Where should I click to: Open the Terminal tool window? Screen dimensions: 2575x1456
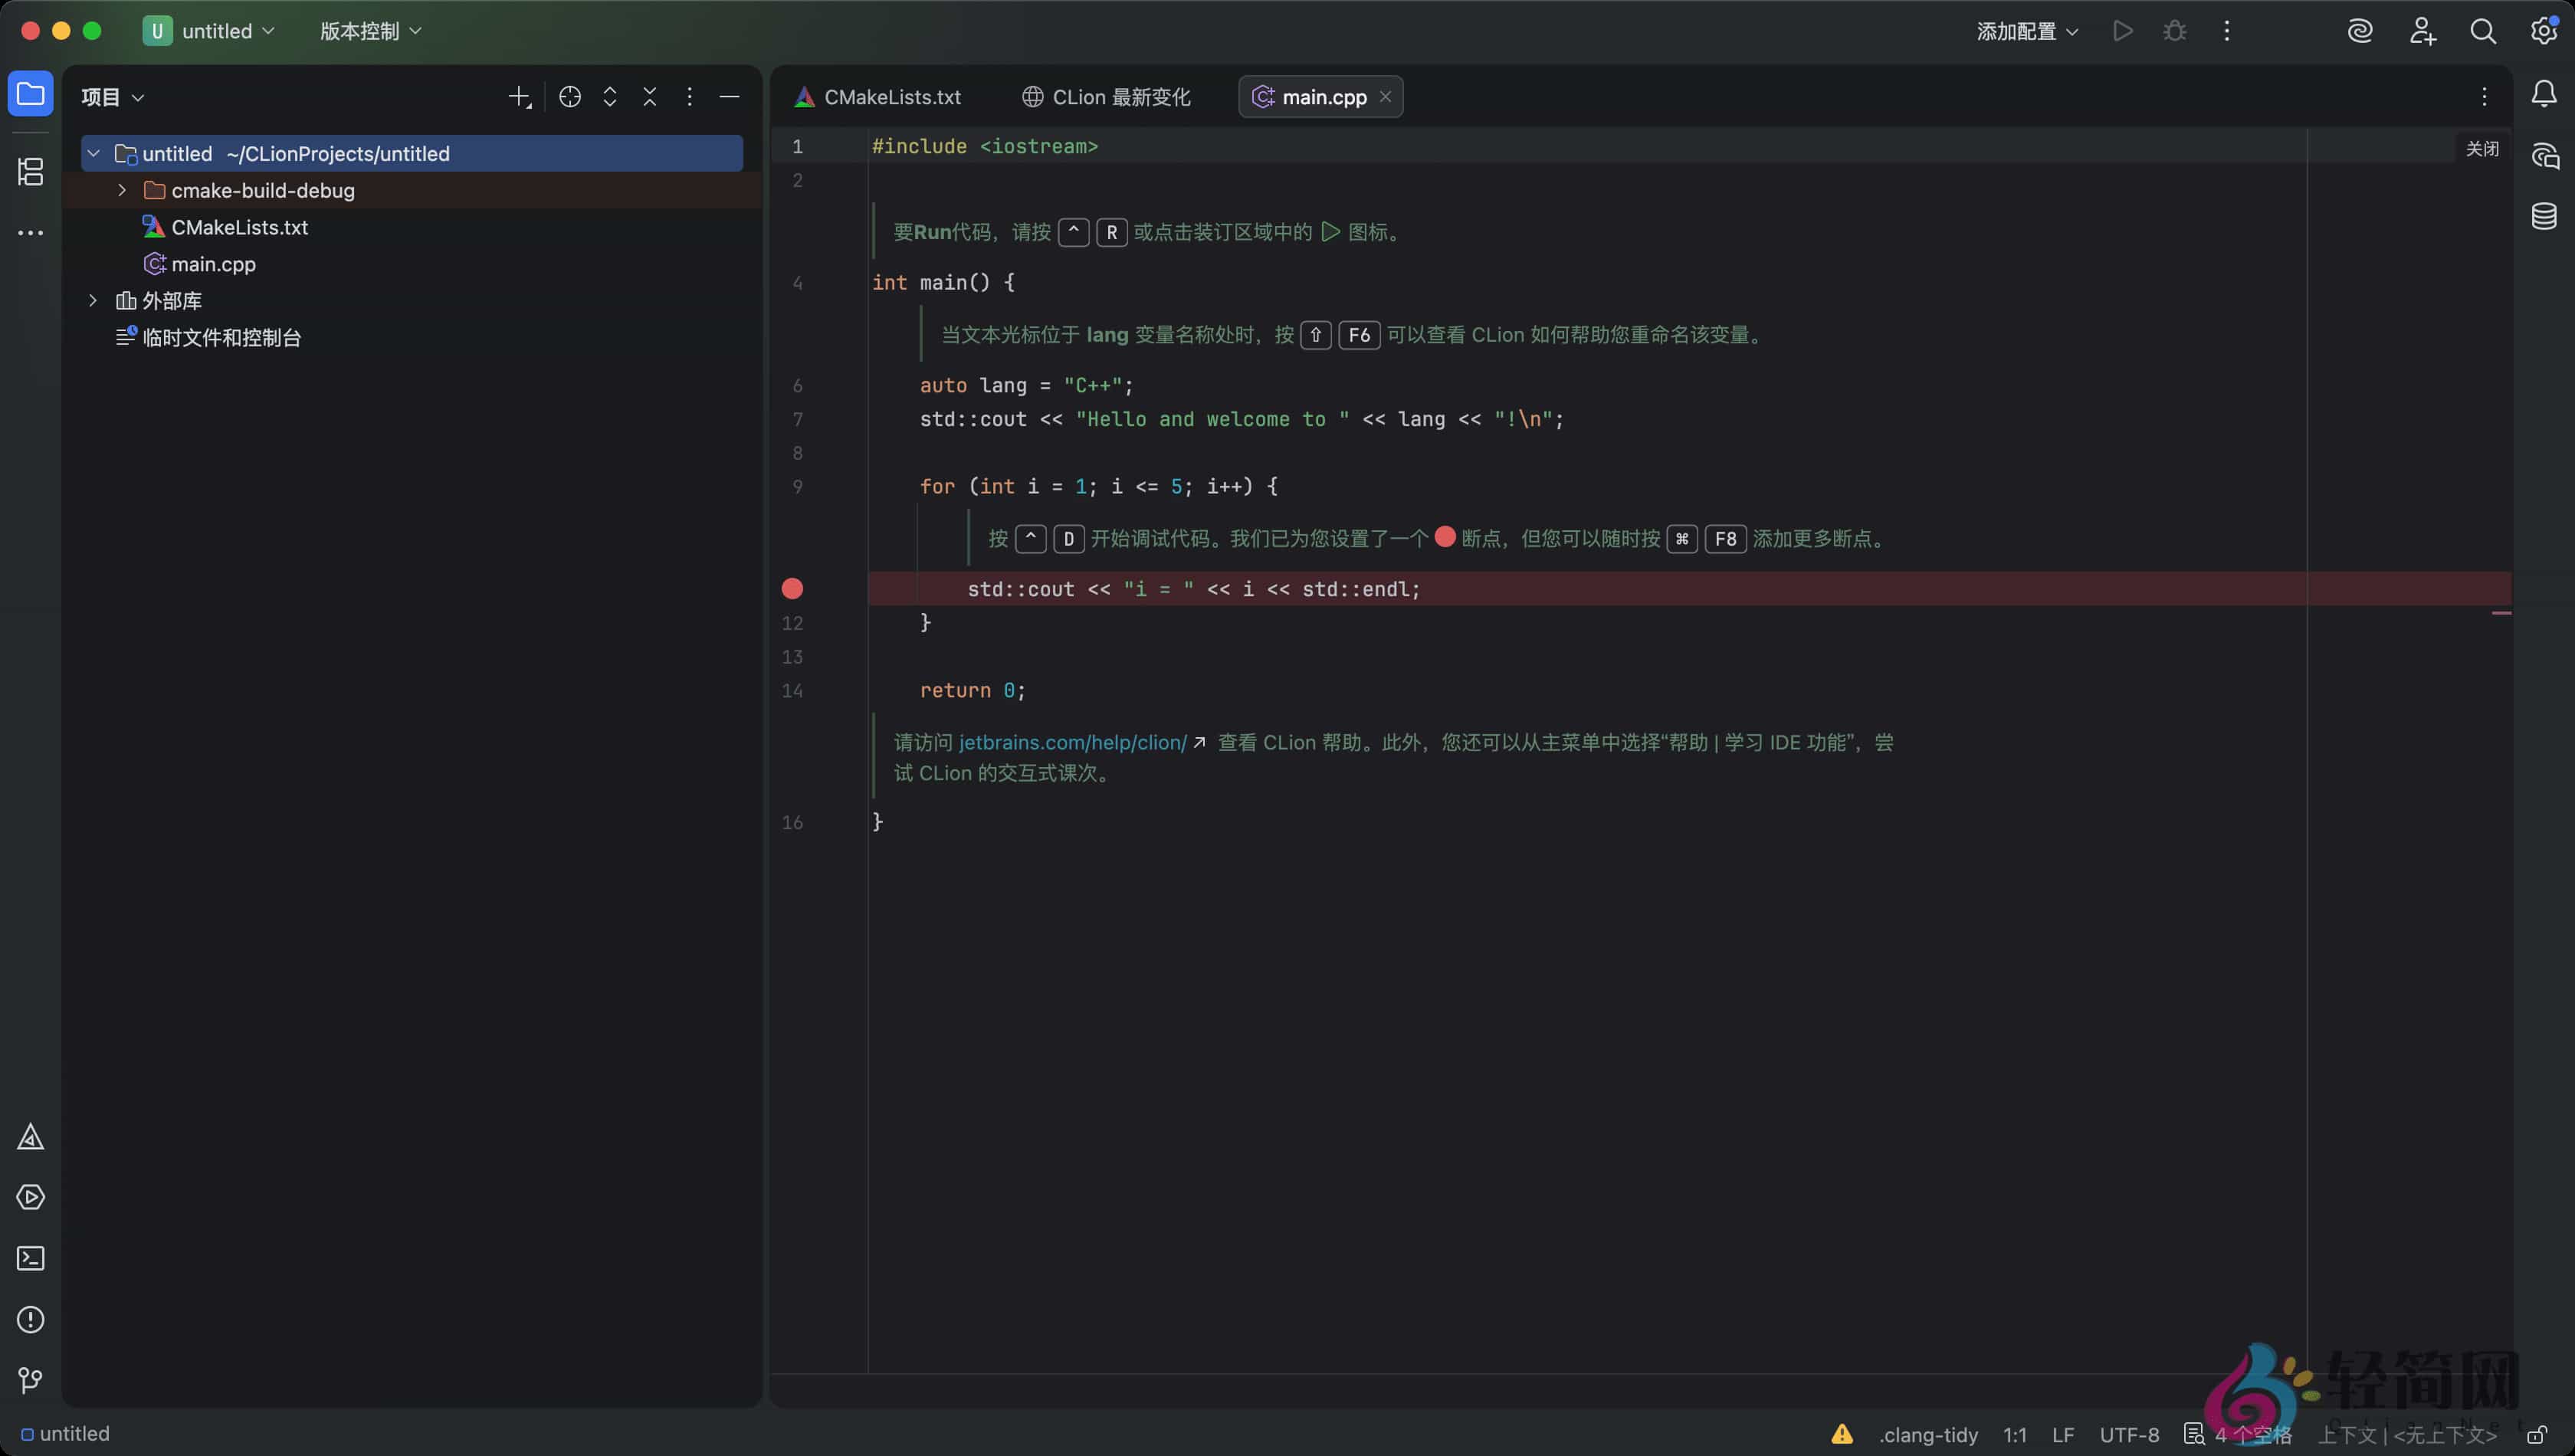click(x=30, y=1258)
